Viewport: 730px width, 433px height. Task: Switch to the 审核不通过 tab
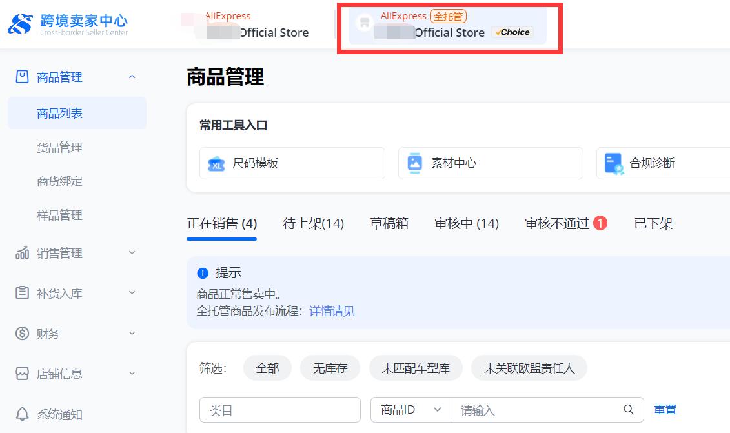click(x=558, y=223)
